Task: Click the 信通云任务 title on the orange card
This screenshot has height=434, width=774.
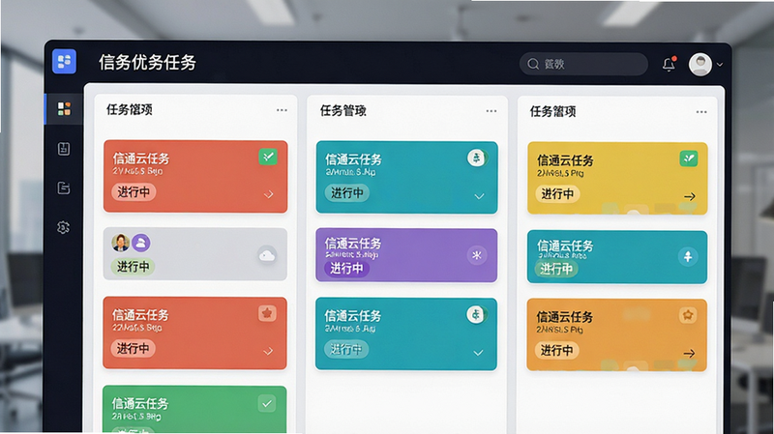Action: [x=565, y=317]
